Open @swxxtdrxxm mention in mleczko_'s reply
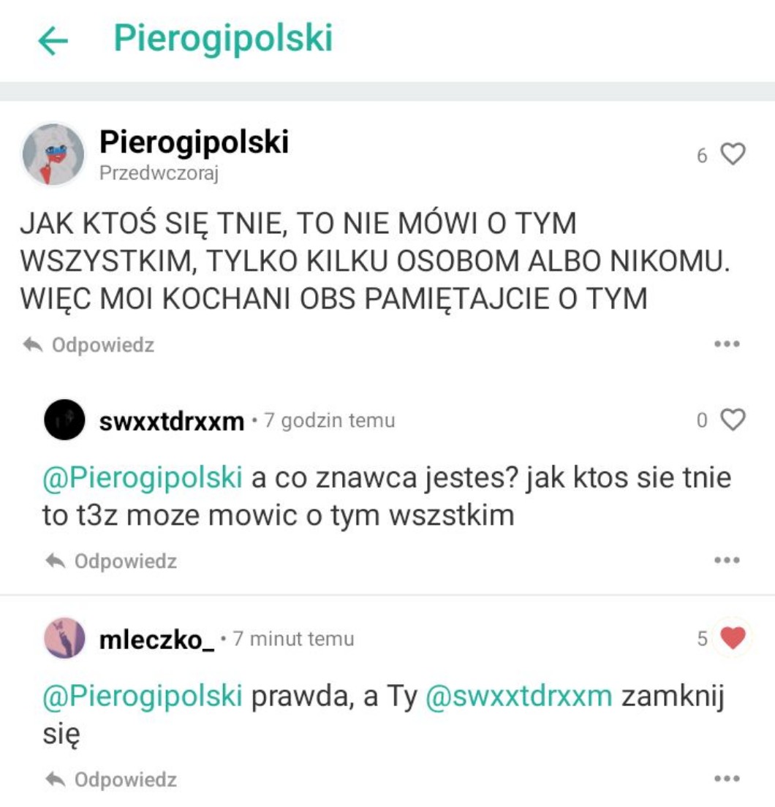The height and width of the screenshot is (807, 775). point(519,696)
